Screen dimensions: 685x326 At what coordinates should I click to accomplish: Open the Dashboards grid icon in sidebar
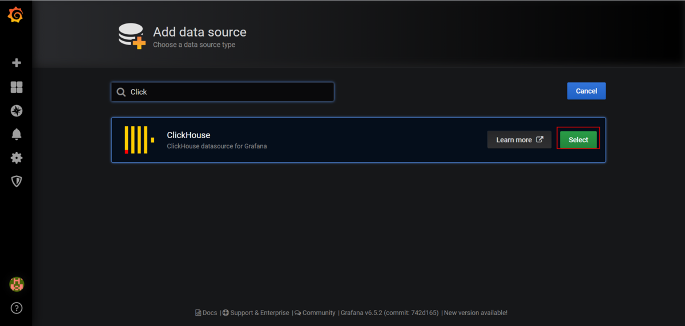tap(17, 87)
